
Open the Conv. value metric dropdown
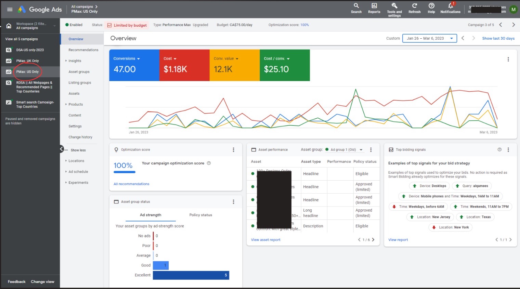(x=226, y=58)
